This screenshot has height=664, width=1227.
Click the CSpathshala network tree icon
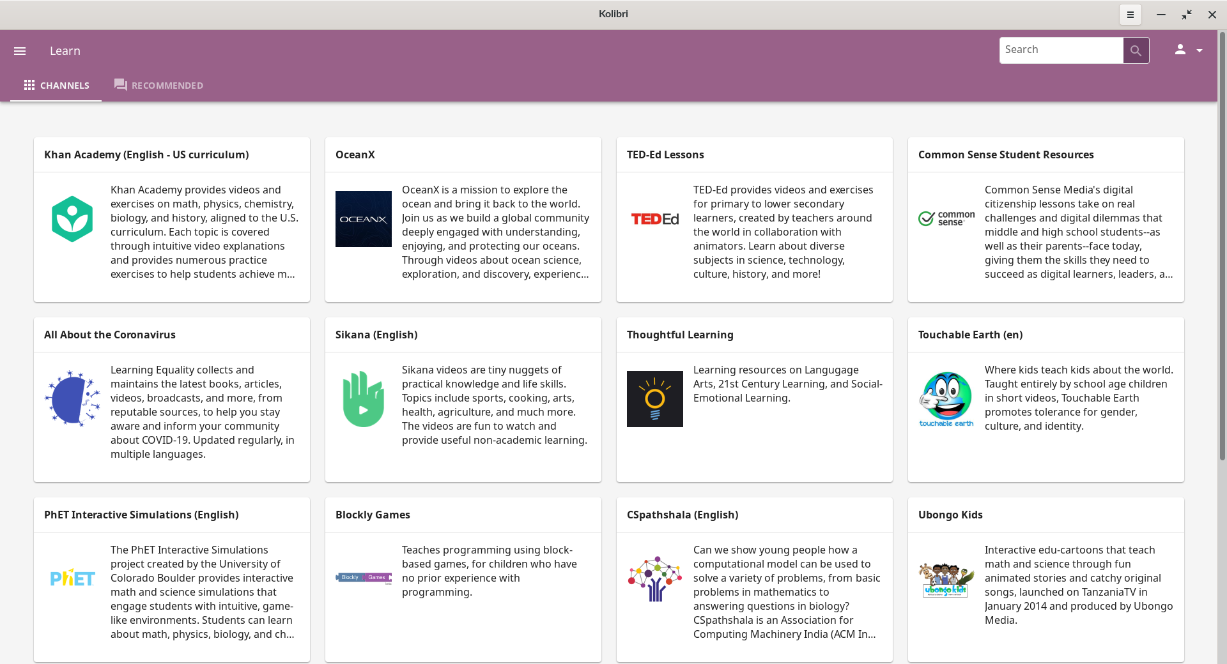point(655,579)
